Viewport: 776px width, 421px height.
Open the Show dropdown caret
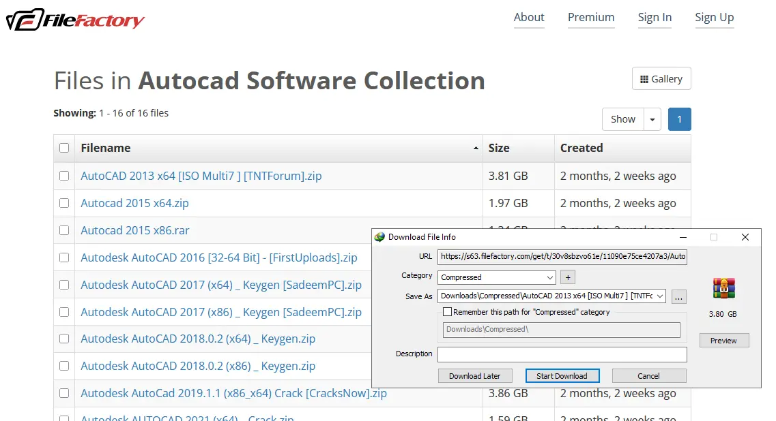point(652,119)
